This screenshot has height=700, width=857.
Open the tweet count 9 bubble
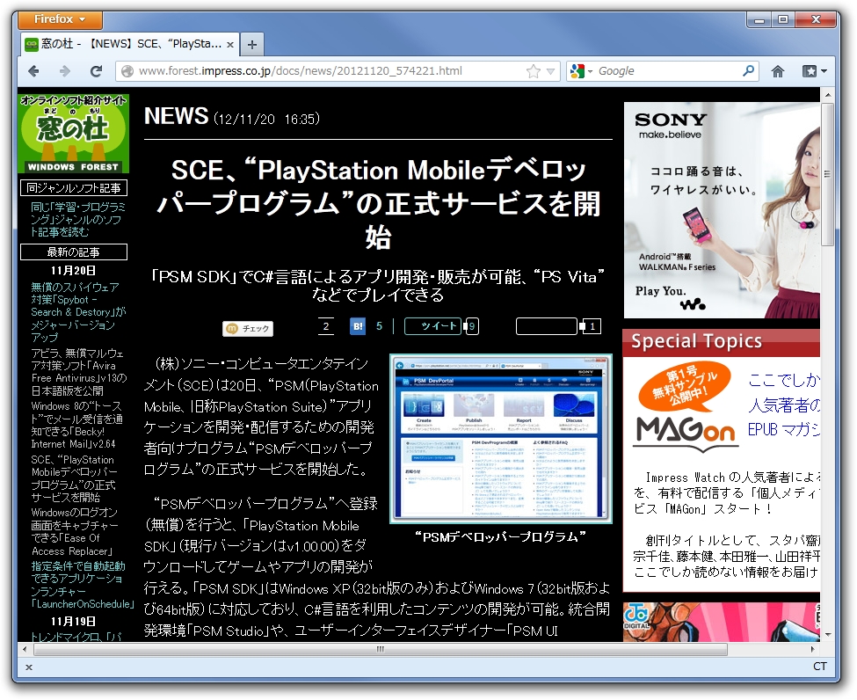pos(472,327)
